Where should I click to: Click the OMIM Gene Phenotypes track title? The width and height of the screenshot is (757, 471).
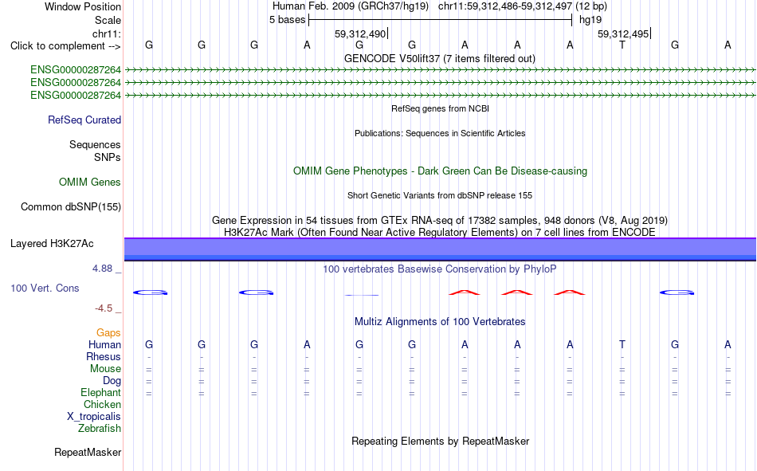point(440,171)
